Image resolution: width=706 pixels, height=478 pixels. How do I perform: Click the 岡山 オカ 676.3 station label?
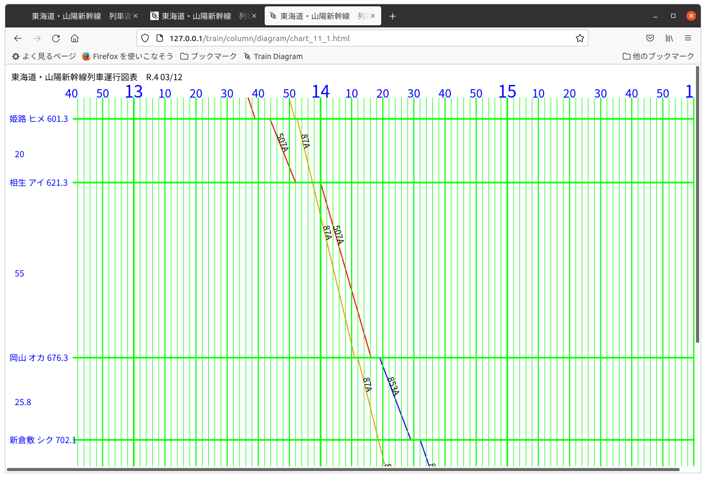39,358
